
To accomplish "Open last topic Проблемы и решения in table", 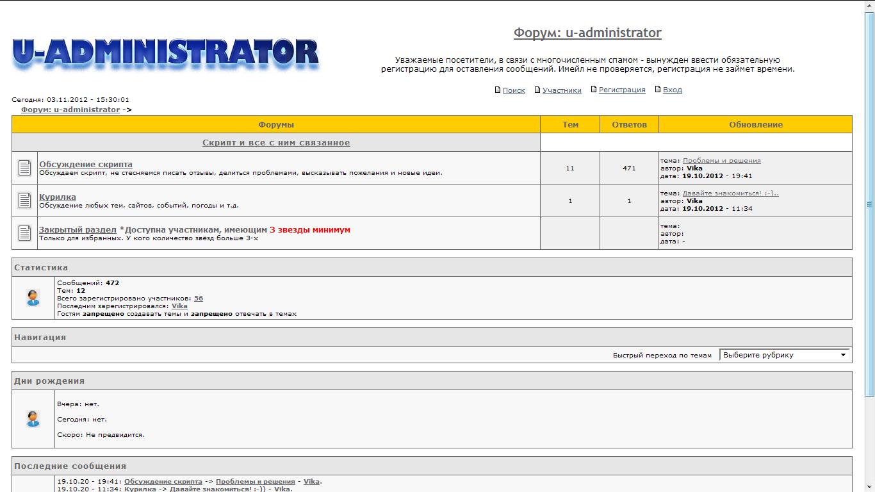I will 722,161.
